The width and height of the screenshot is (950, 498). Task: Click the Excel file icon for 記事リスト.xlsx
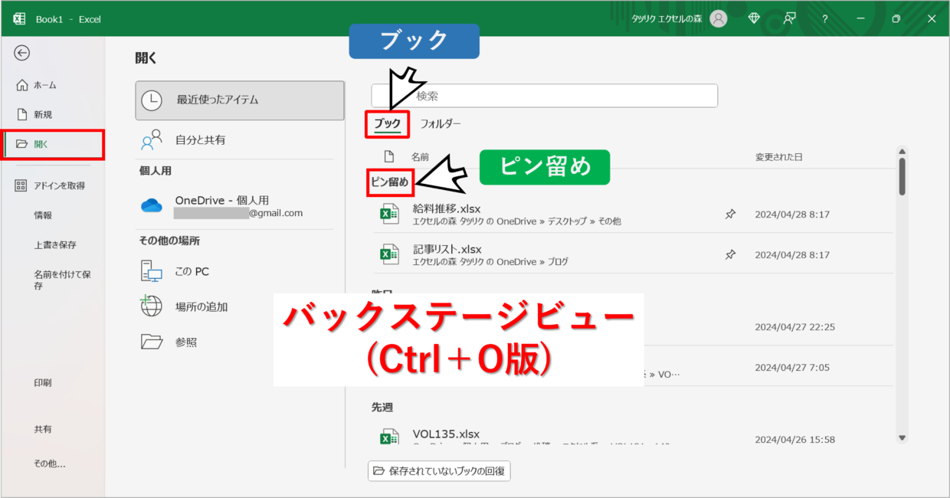tap(390, 254)
